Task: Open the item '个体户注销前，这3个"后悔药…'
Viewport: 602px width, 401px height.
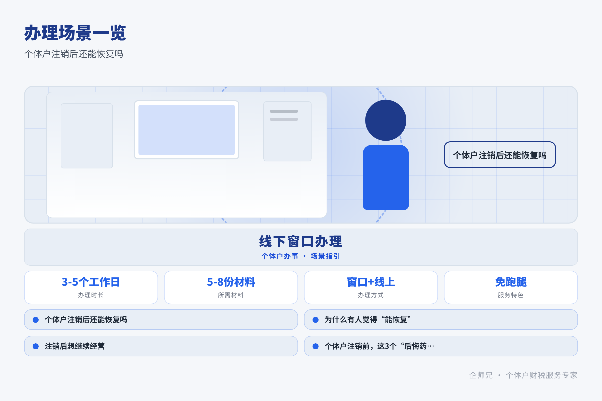Action: (x=441, y=346)
